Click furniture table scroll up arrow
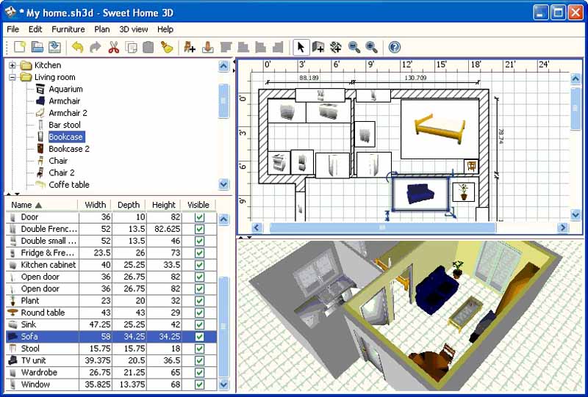 click(223, 219)
